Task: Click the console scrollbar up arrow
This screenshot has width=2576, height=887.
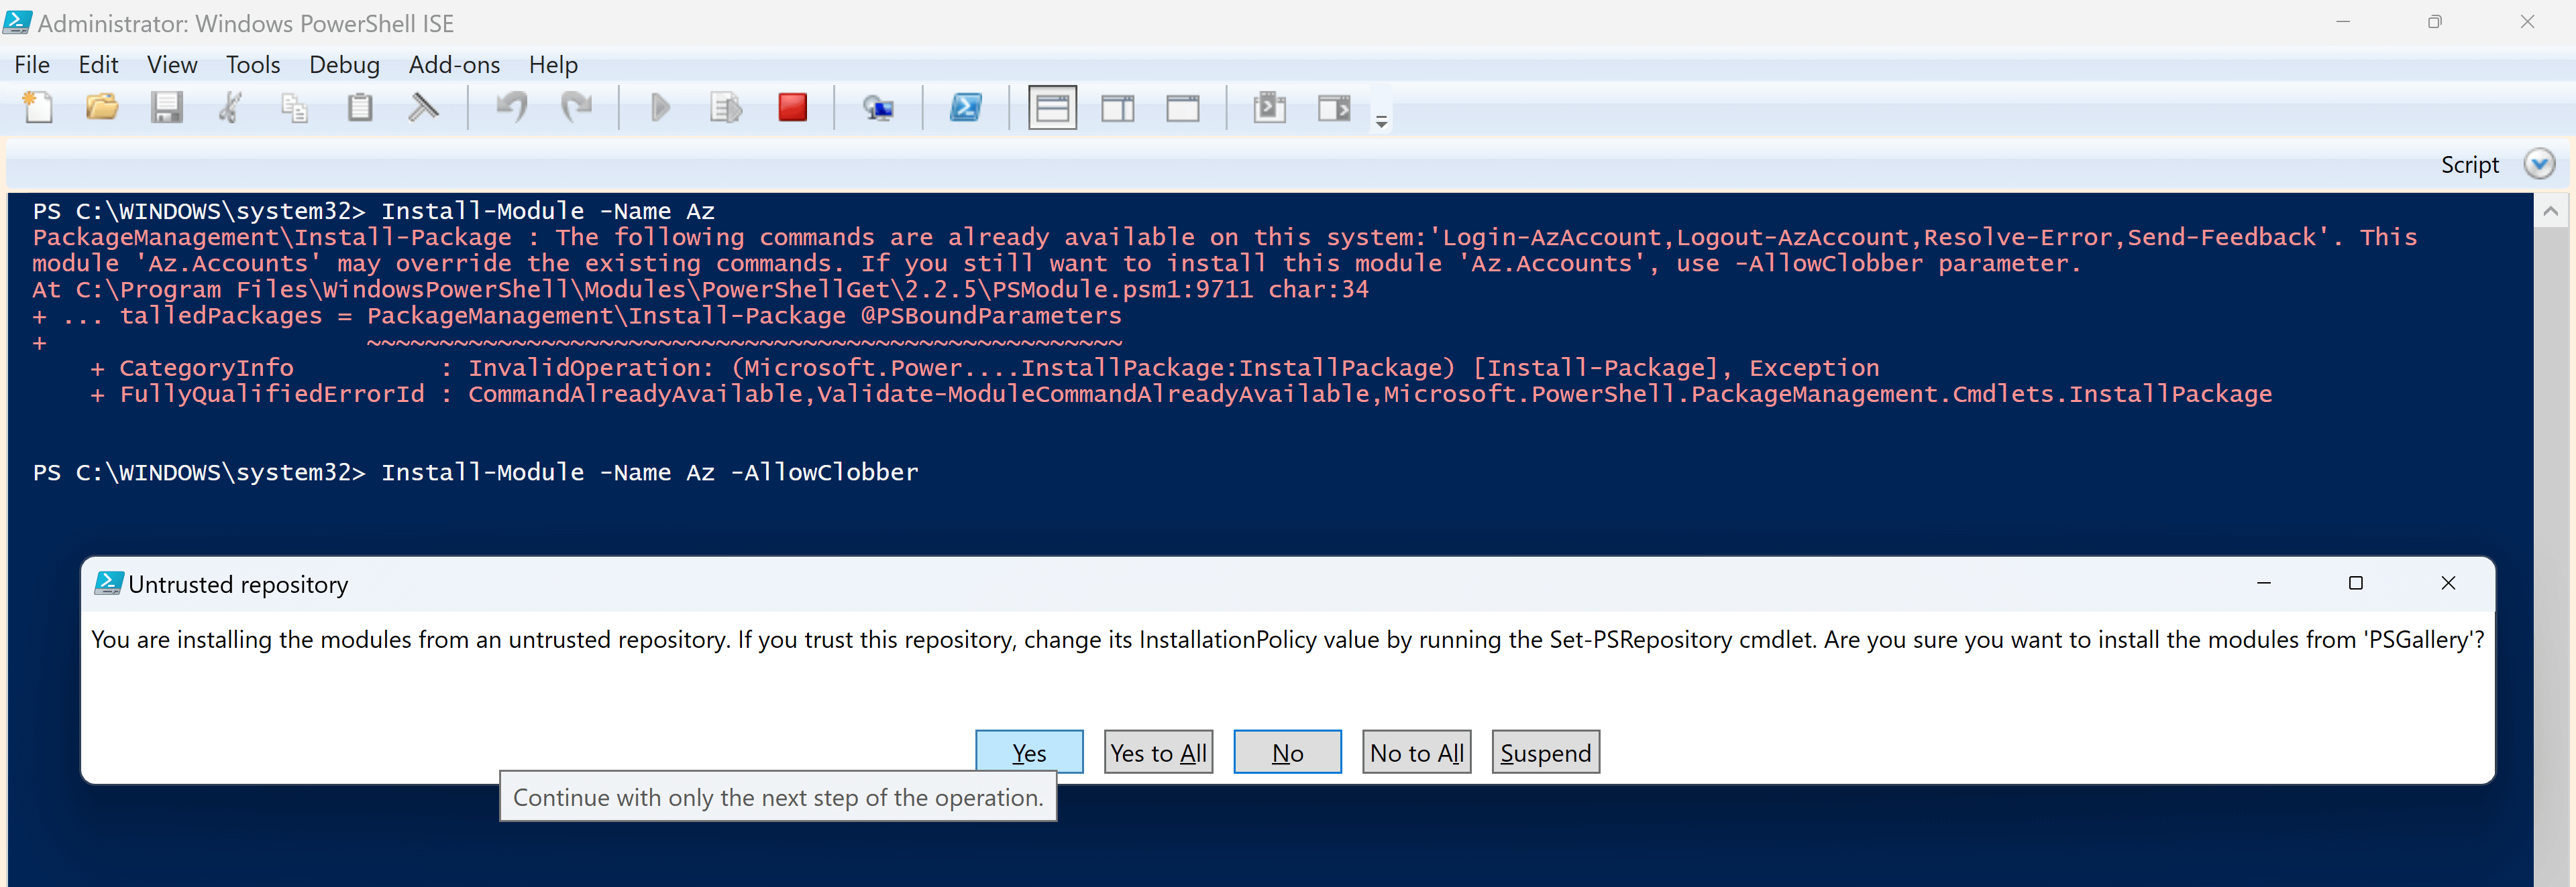Action: 2550,211
